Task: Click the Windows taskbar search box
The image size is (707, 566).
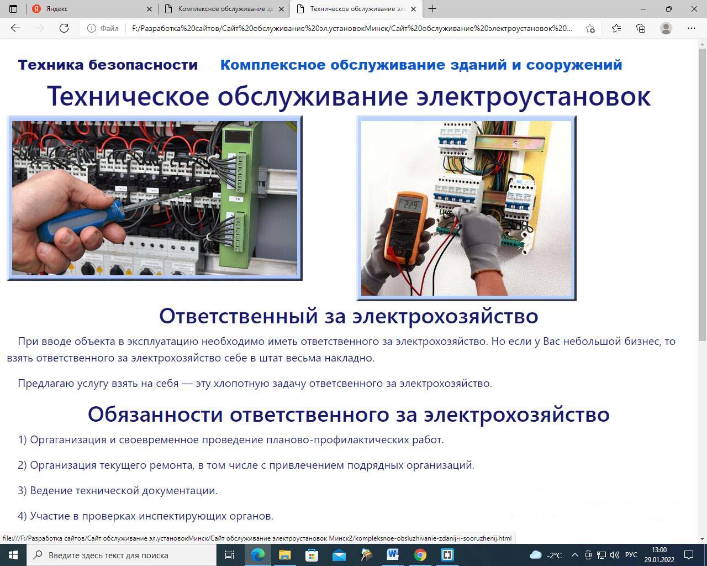Action: tap(122, 555)
